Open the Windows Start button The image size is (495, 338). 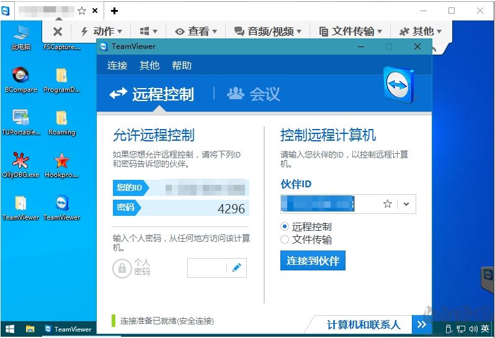10,329
